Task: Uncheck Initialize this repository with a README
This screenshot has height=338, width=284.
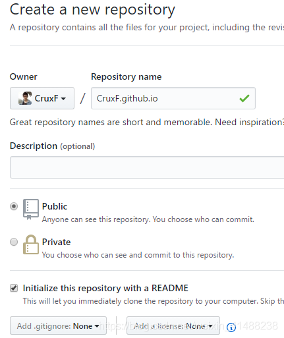Action: (x=14, y=288)
